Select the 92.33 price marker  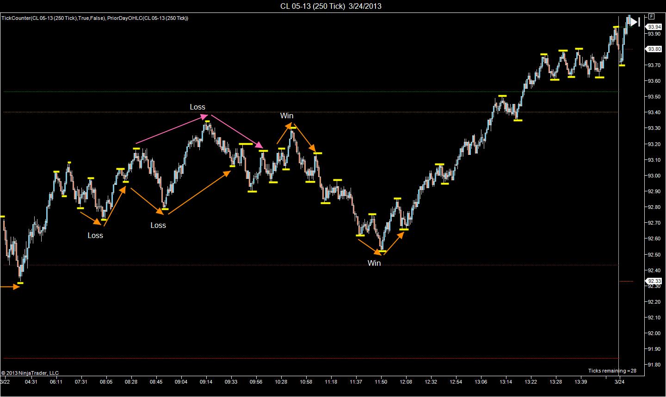(654, 281)
